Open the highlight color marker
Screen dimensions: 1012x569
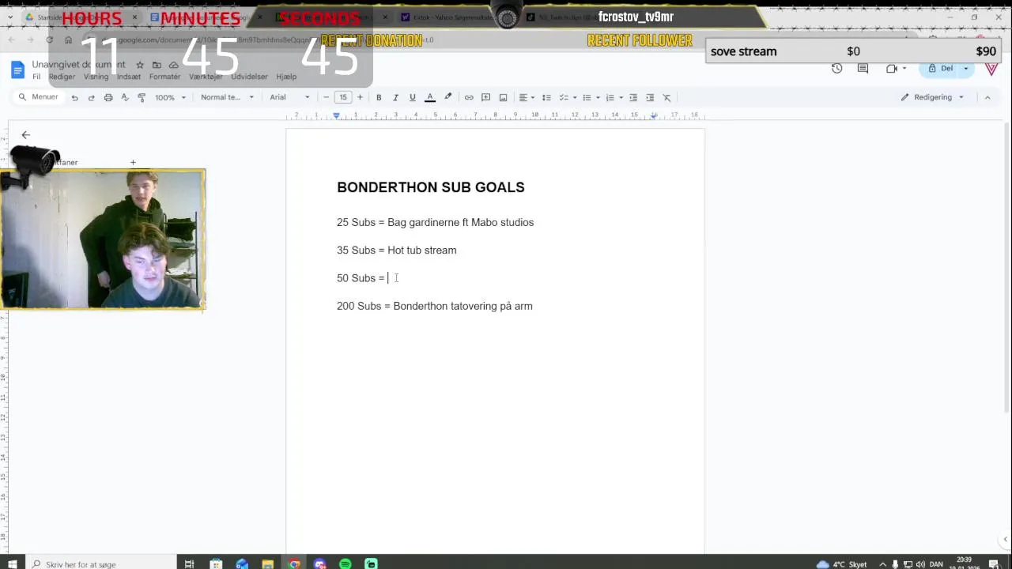tap(447, 97)
